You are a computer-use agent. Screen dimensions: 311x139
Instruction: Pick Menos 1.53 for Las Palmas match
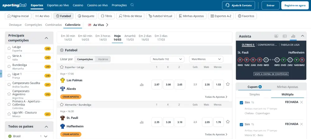pyautogui.click(x=218, y=85)
